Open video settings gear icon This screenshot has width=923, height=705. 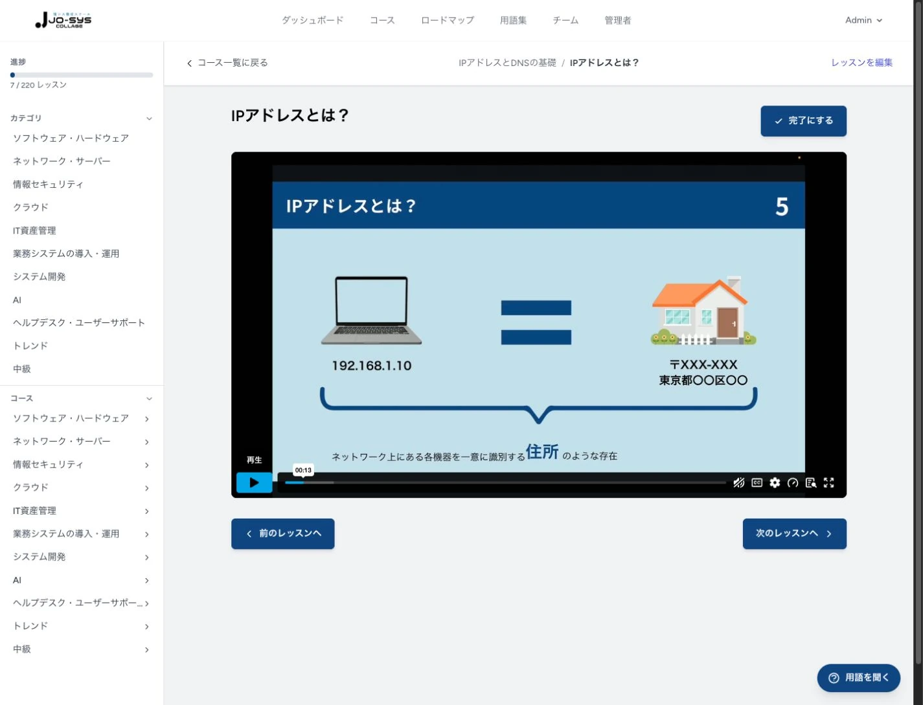coord(775,482)
